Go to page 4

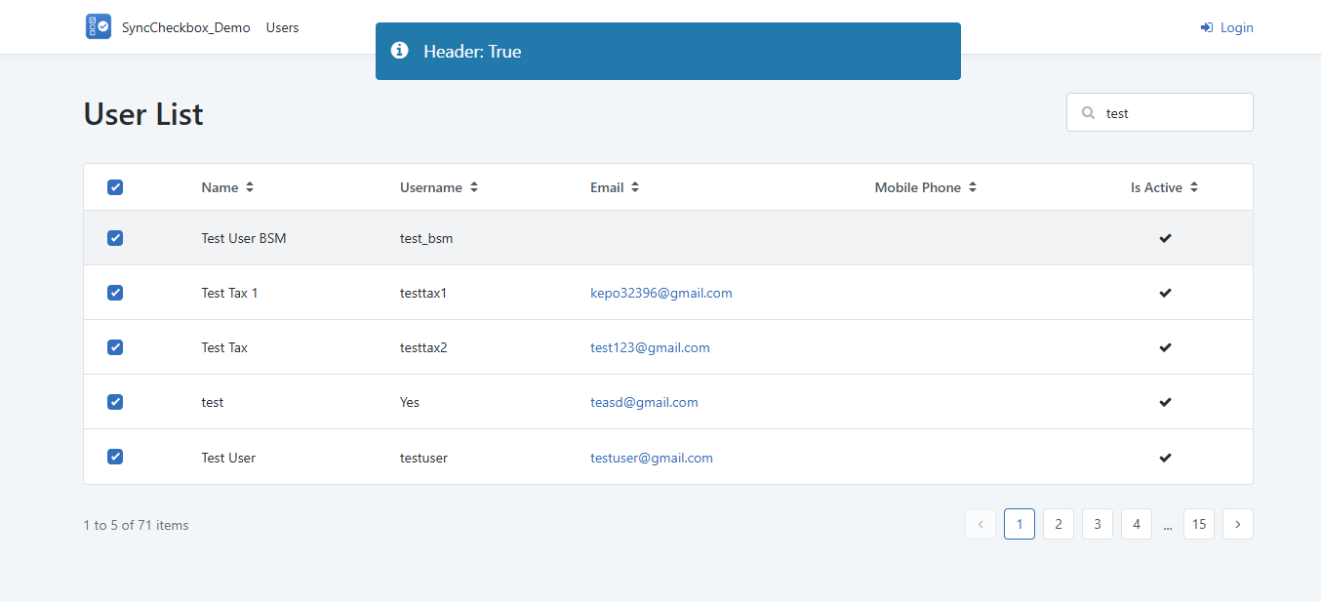click(x=1137, y=524)
